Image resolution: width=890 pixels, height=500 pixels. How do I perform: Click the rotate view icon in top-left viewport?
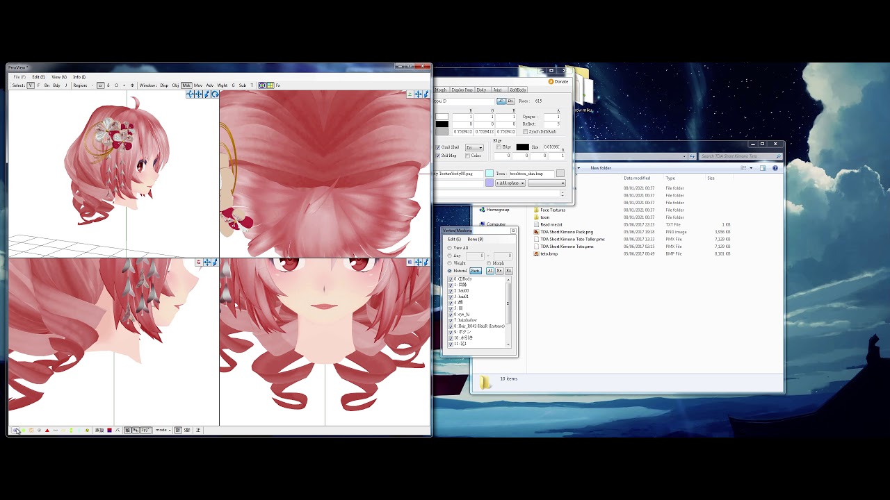[x=215, y=94]
